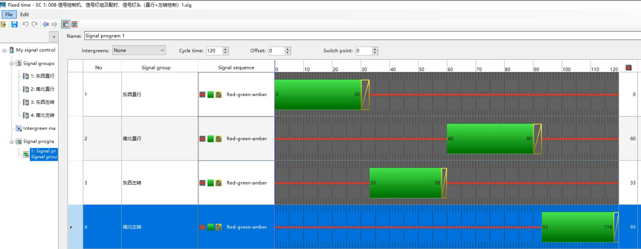Go back with the blue left arrow
Screen dimensions: 641x249
pyautogui.click(x=46, y=24)
